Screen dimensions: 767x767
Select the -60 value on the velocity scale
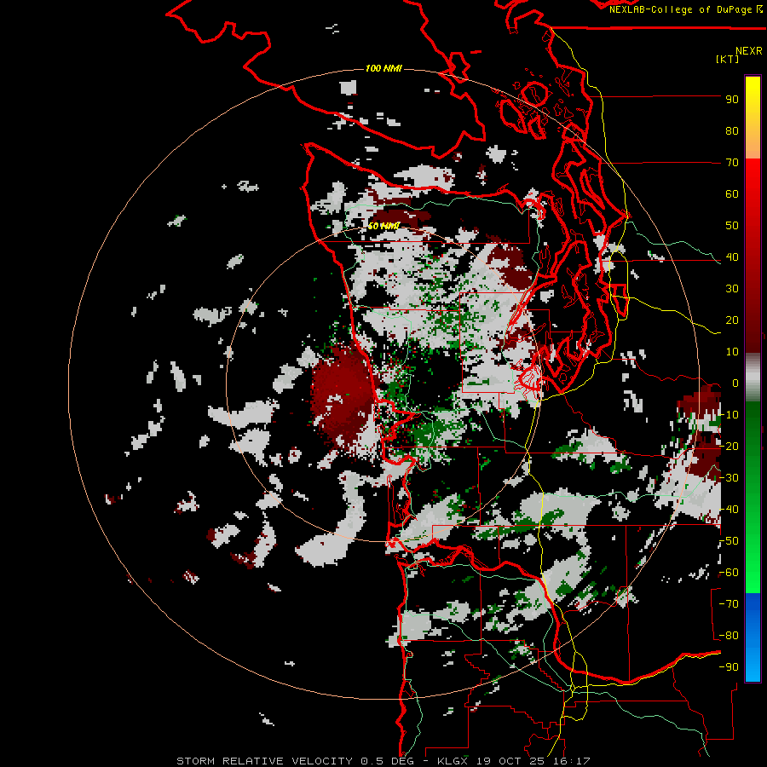729,573
